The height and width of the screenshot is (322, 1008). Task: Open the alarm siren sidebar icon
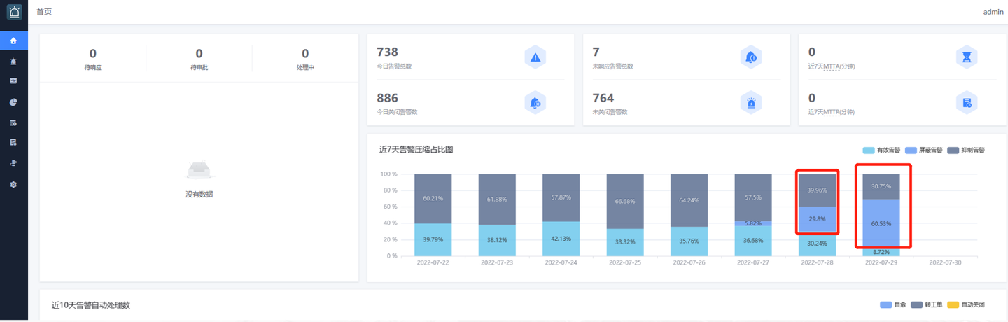coord(14,62)
